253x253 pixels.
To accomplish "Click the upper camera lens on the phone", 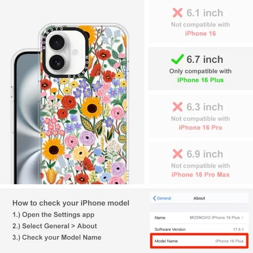I will pyautogui.click(x=57, y=43).
